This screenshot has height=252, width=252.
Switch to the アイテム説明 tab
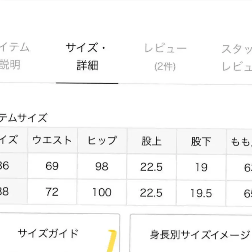click(x=14, y=56)
